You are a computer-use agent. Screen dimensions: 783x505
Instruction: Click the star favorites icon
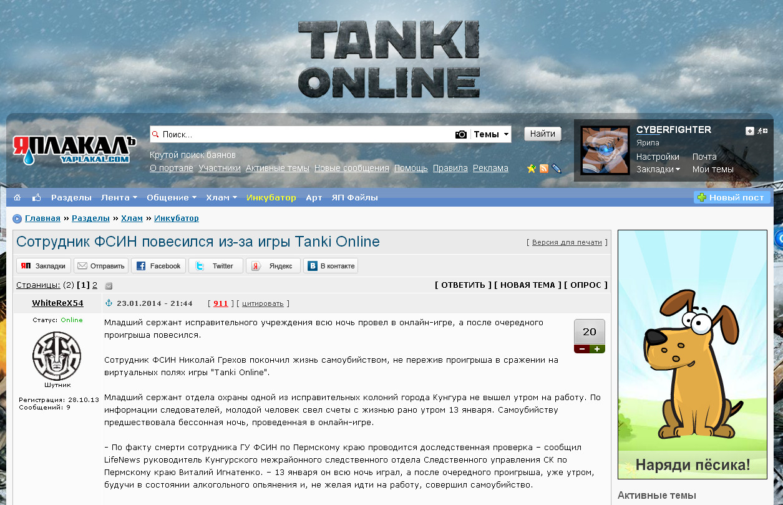pyautogui.click(x=532, y=169)
